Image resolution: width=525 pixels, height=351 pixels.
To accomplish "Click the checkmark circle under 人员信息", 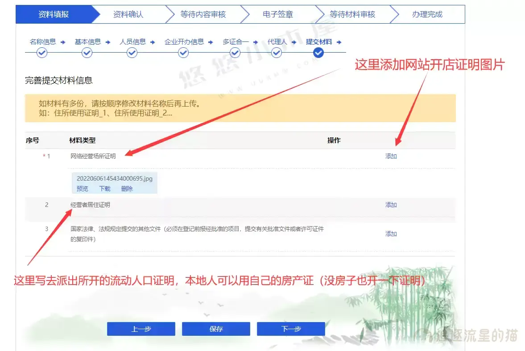I will [x=132, y=53].
